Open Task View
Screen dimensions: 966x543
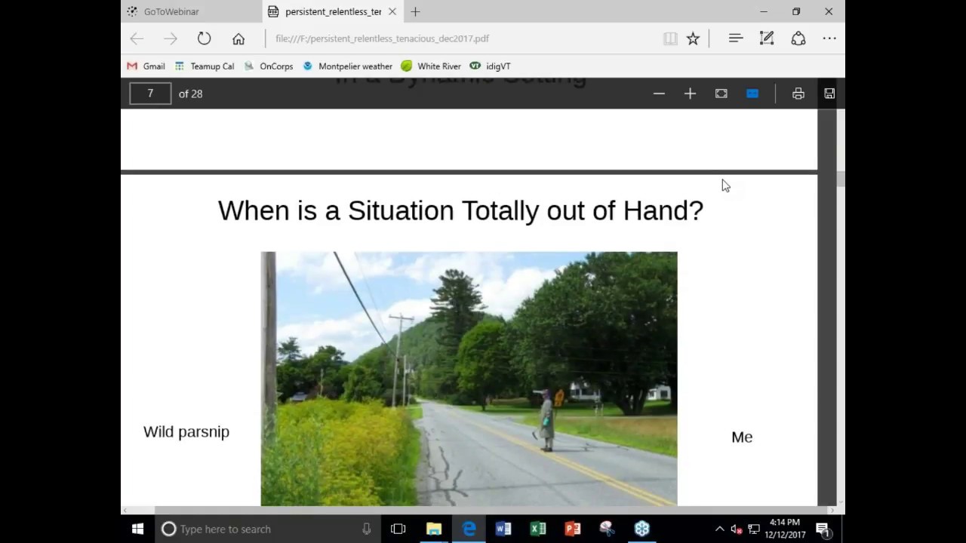coord(398,529)
